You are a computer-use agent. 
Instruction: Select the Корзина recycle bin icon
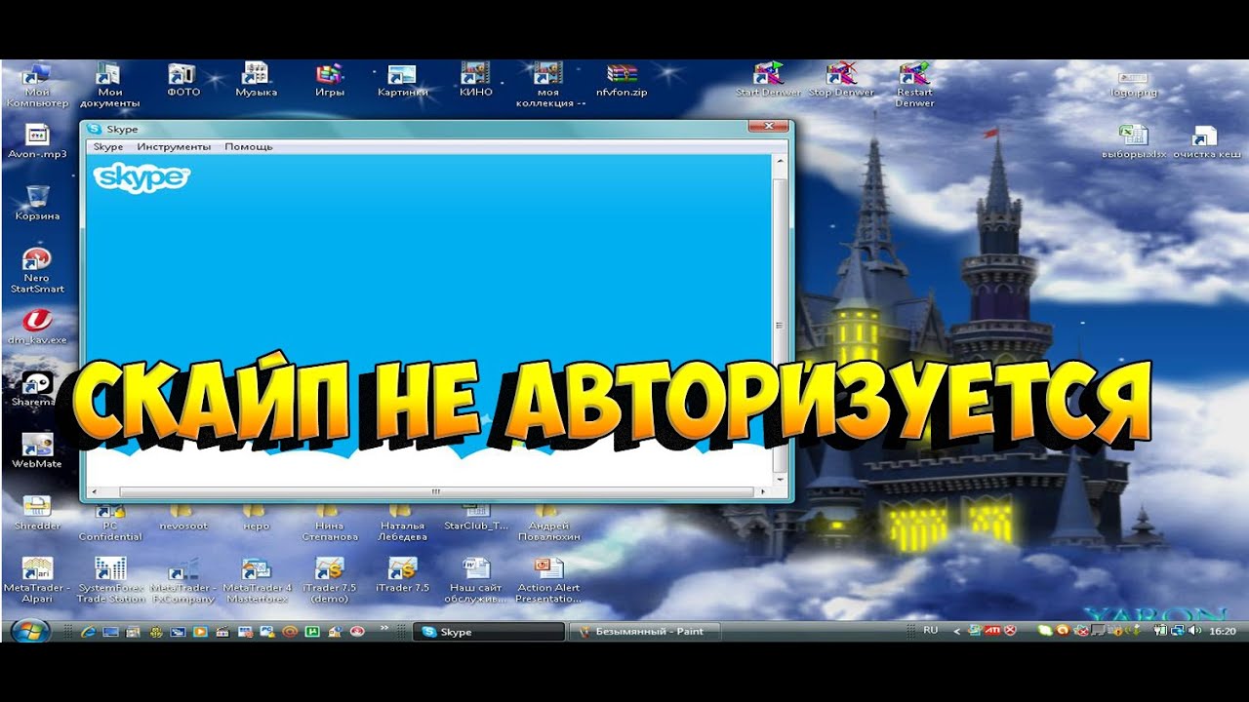[x=37, y=203]
